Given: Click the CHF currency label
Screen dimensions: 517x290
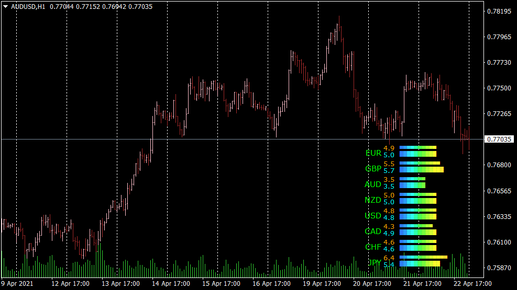Looking at the screenshot, I should click(373, 247).
